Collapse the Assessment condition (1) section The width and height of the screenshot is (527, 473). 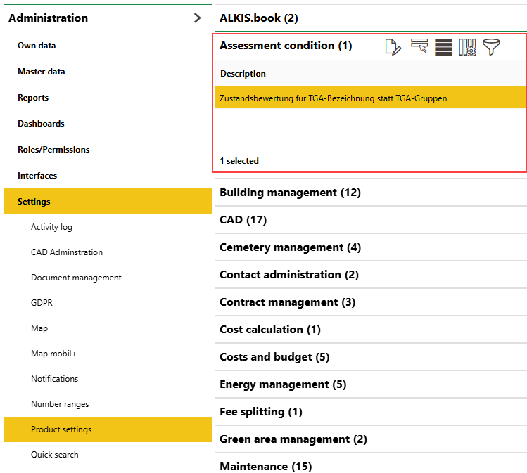point(286,46)
